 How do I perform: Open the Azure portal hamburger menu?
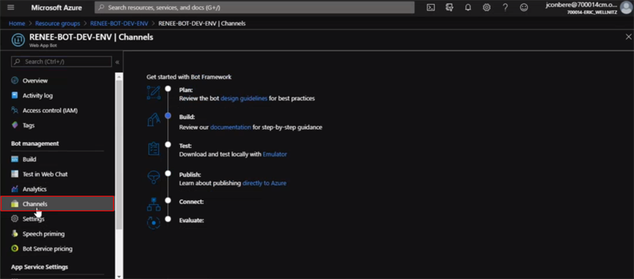tap(11, 8)
